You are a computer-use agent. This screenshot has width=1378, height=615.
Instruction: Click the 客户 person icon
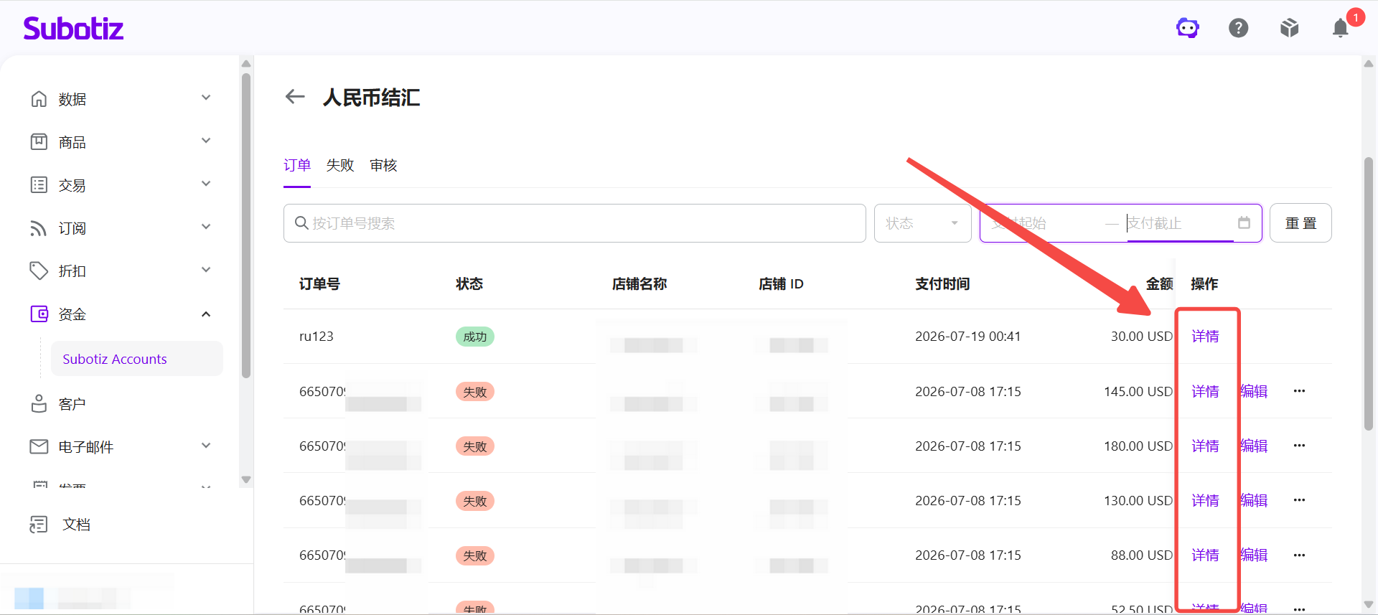[x=39, y=403]
